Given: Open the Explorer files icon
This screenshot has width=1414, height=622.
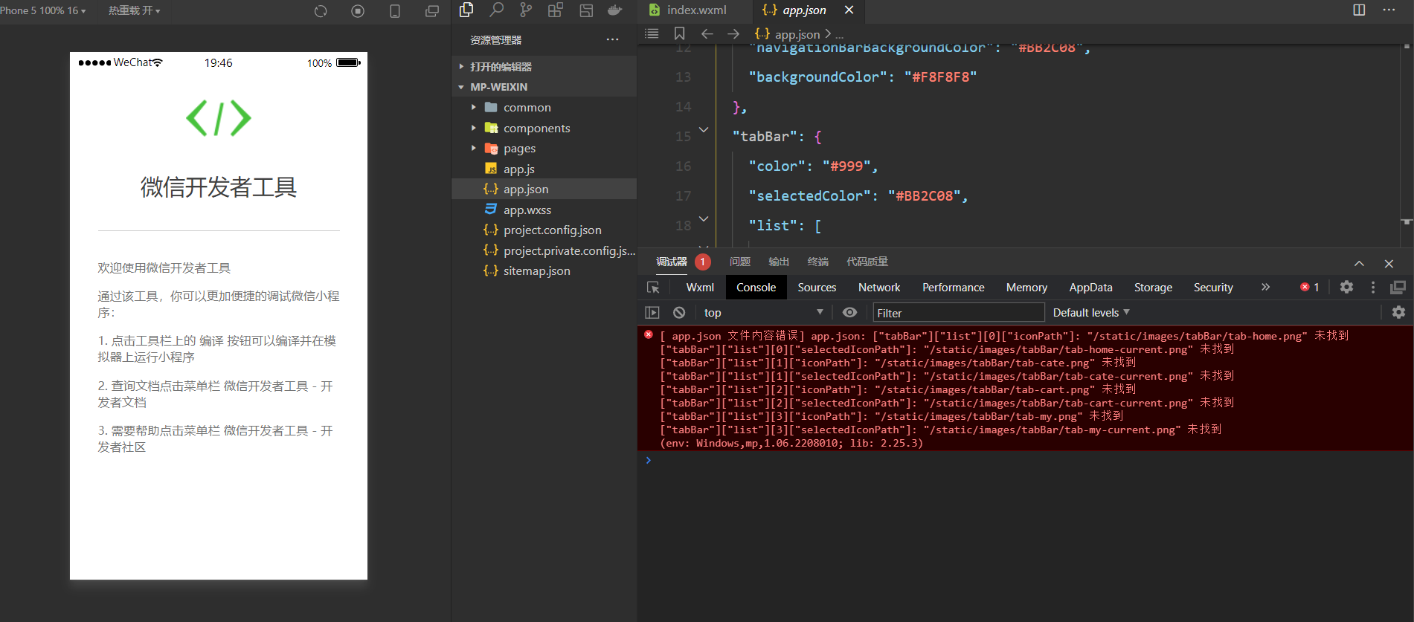Looking at the screenshot, I should point(466,10).
